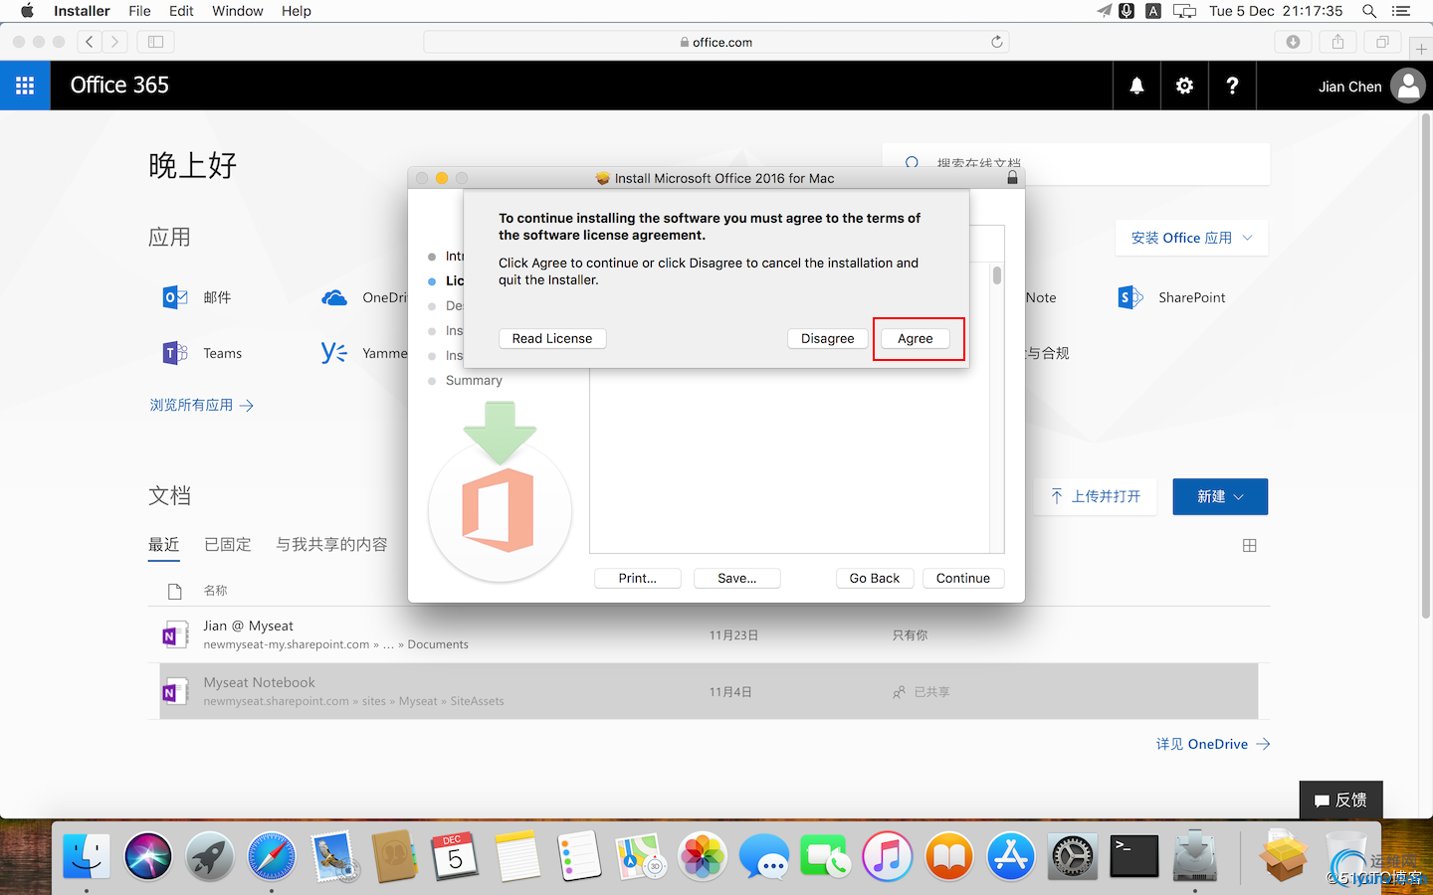The image size is (1433, 895).
Task: Click the office.com address bar
Action: pos(716,42)
